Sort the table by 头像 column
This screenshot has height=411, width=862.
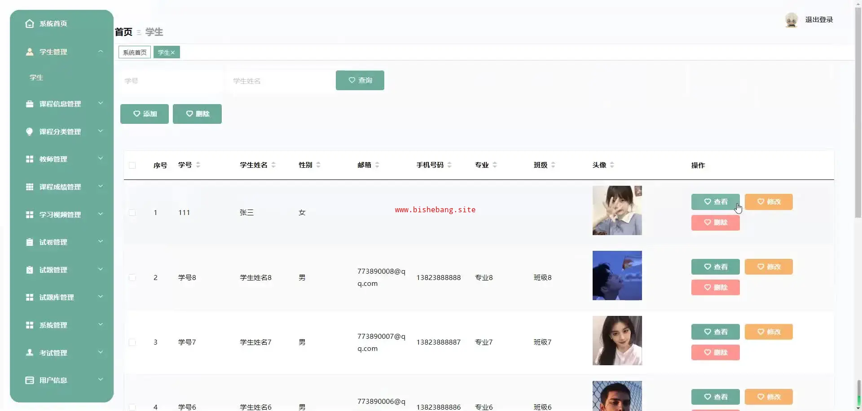[612, 165]
